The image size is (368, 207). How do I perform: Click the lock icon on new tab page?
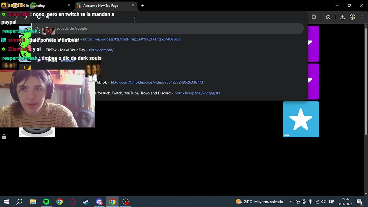point(4,137)
